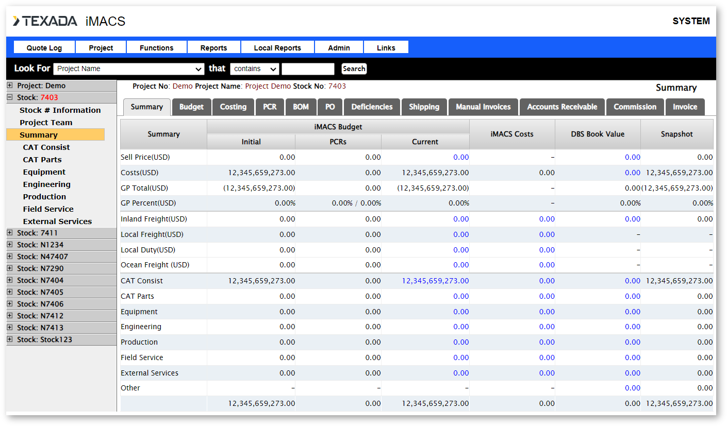Open the Links menu

[x=386, y=47]
